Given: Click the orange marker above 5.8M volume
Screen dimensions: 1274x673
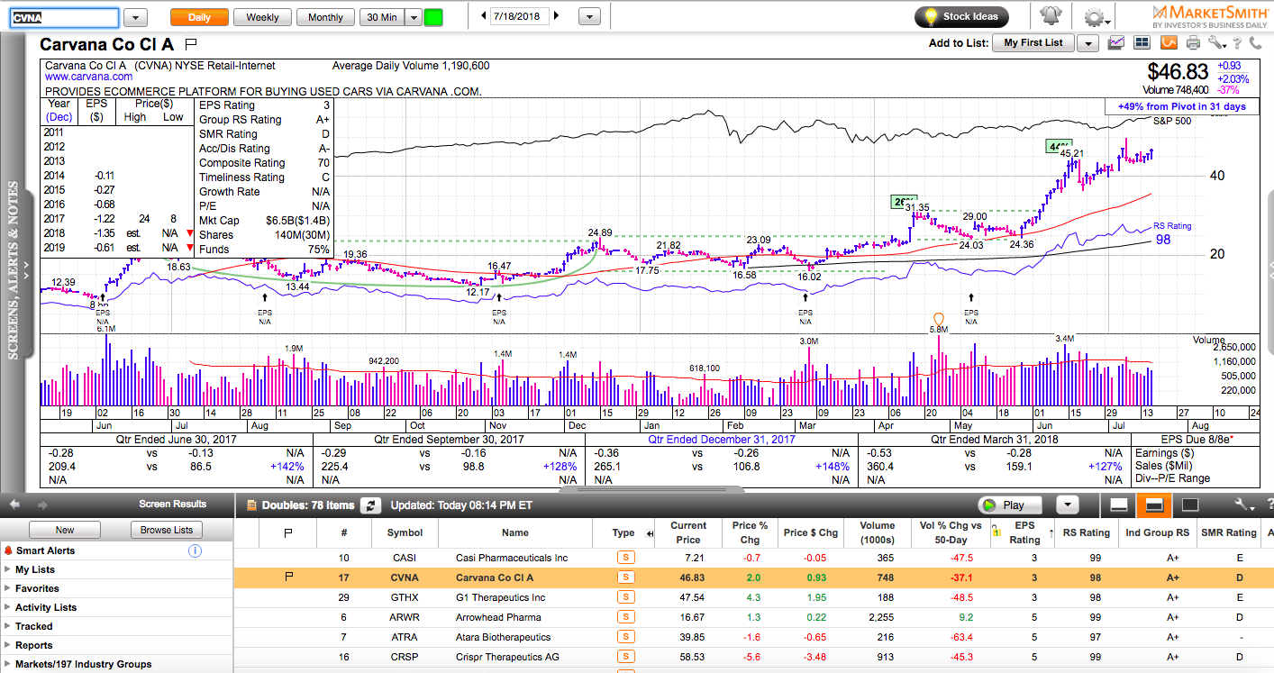Looking at the screenshot, I should [939, 320].
